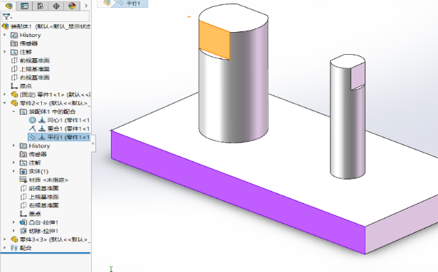Click the 平行1 breadcrumb at viewport top
Image resolution: width=438 pixels, height=272 pixels.
click(x=129, y=4)
